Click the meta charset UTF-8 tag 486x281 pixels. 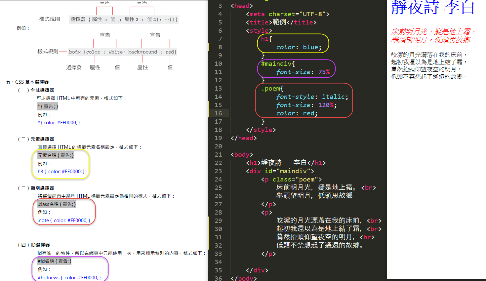pyautogui.click(x=287, y=14)
